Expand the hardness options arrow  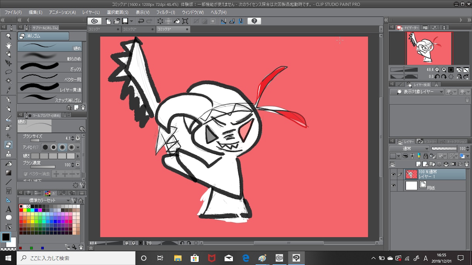click(78, 156)
